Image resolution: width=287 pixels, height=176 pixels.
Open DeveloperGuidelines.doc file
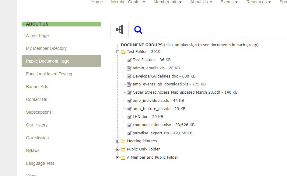[x=155, y=76]
